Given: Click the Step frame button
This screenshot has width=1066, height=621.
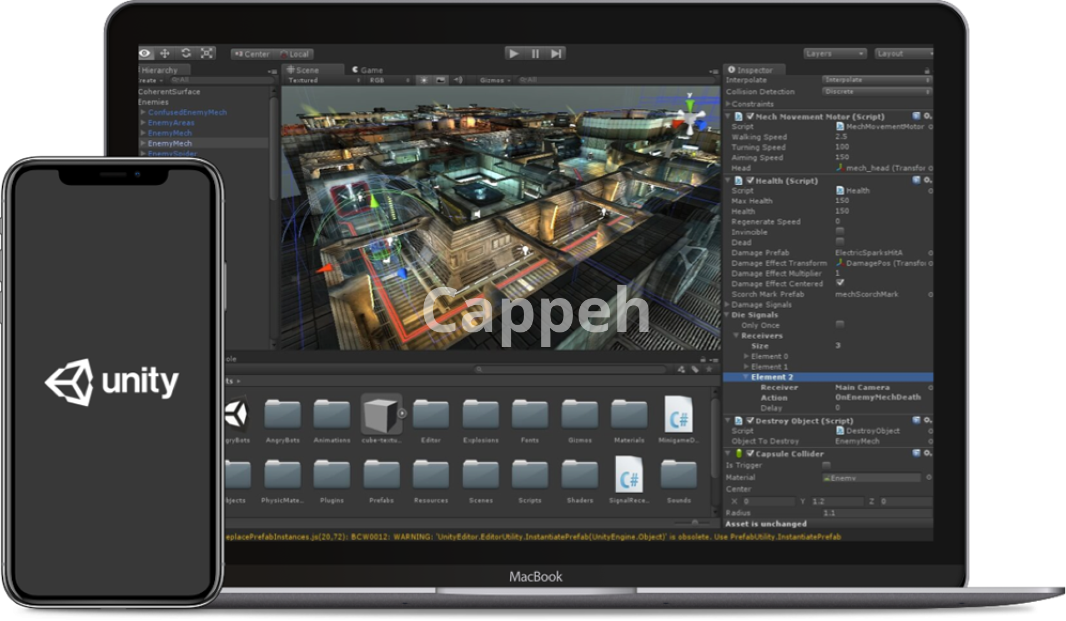Looking at the screenshot, I should click(556, 53).
